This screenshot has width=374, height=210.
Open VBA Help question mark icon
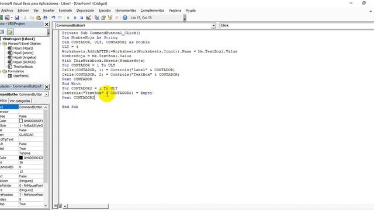[x=124, y=17]
